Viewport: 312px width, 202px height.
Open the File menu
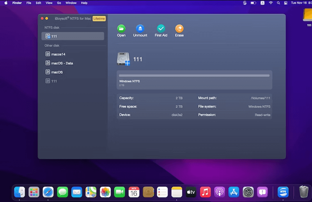coord(28,3)
